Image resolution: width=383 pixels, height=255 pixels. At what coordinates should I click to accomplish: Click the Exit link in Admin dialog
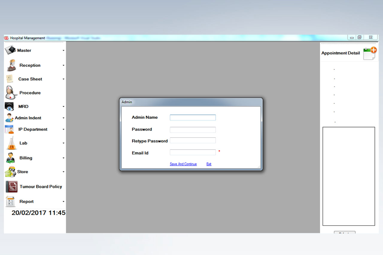tap(209, 164)
